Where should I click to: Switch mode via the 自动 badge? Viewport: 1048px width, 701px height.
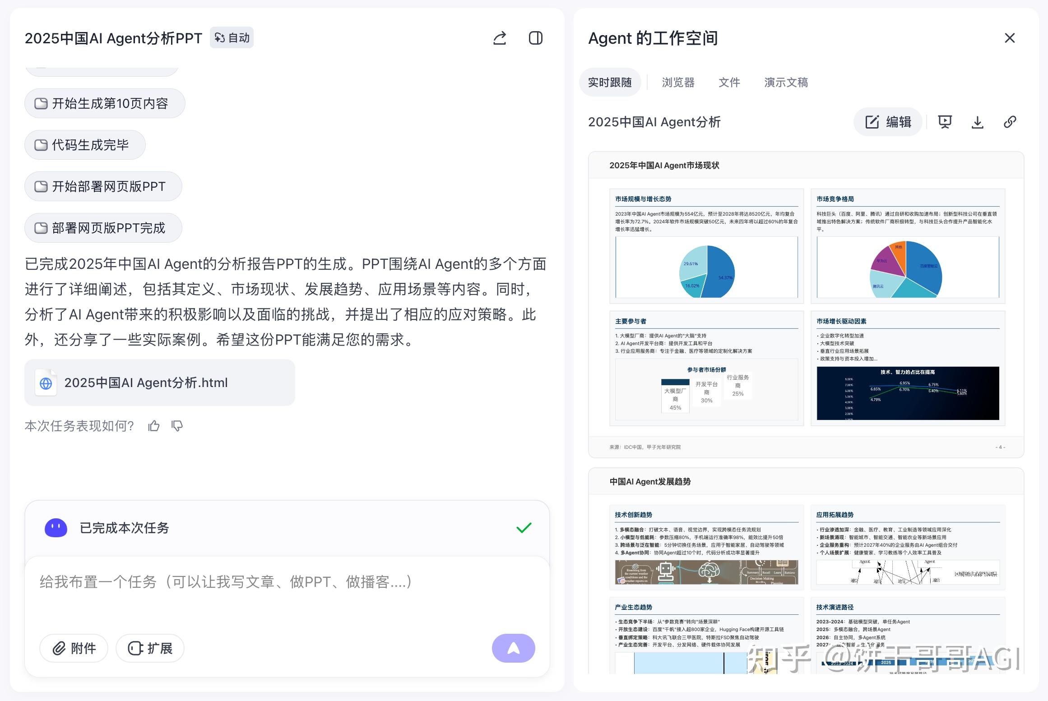coord(232,38)
